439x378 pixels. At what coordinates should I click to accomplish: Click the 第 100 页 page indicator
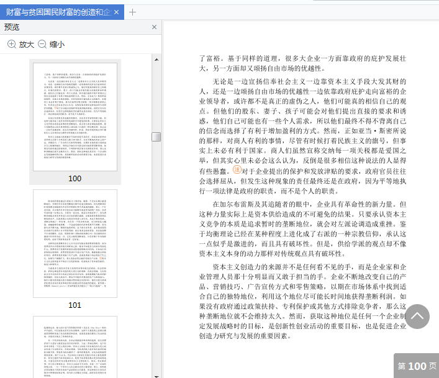417,366
